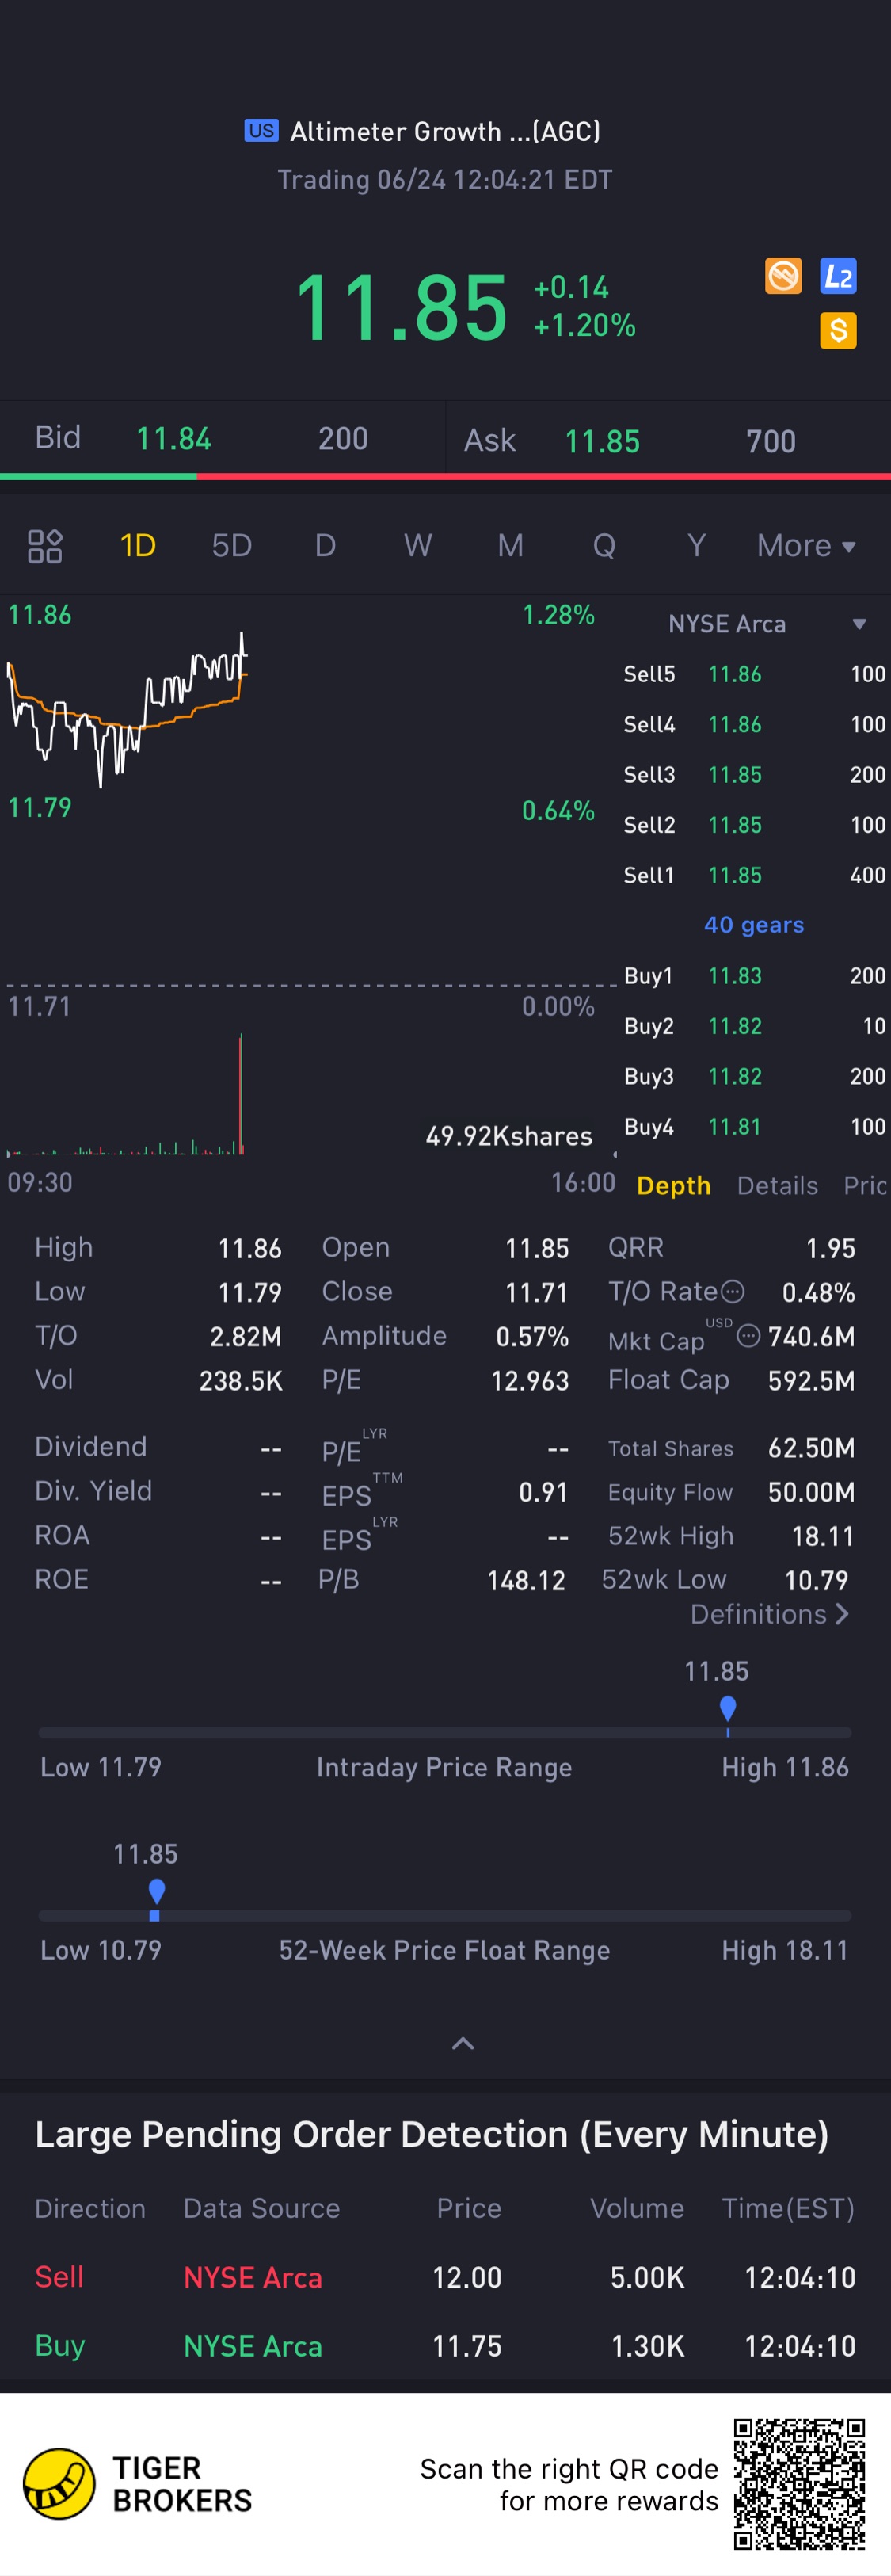Viewport: 891px width, 2576px height.
Task: Tap the Intraday Price Range marker
Action: (x=727, y=1708)
